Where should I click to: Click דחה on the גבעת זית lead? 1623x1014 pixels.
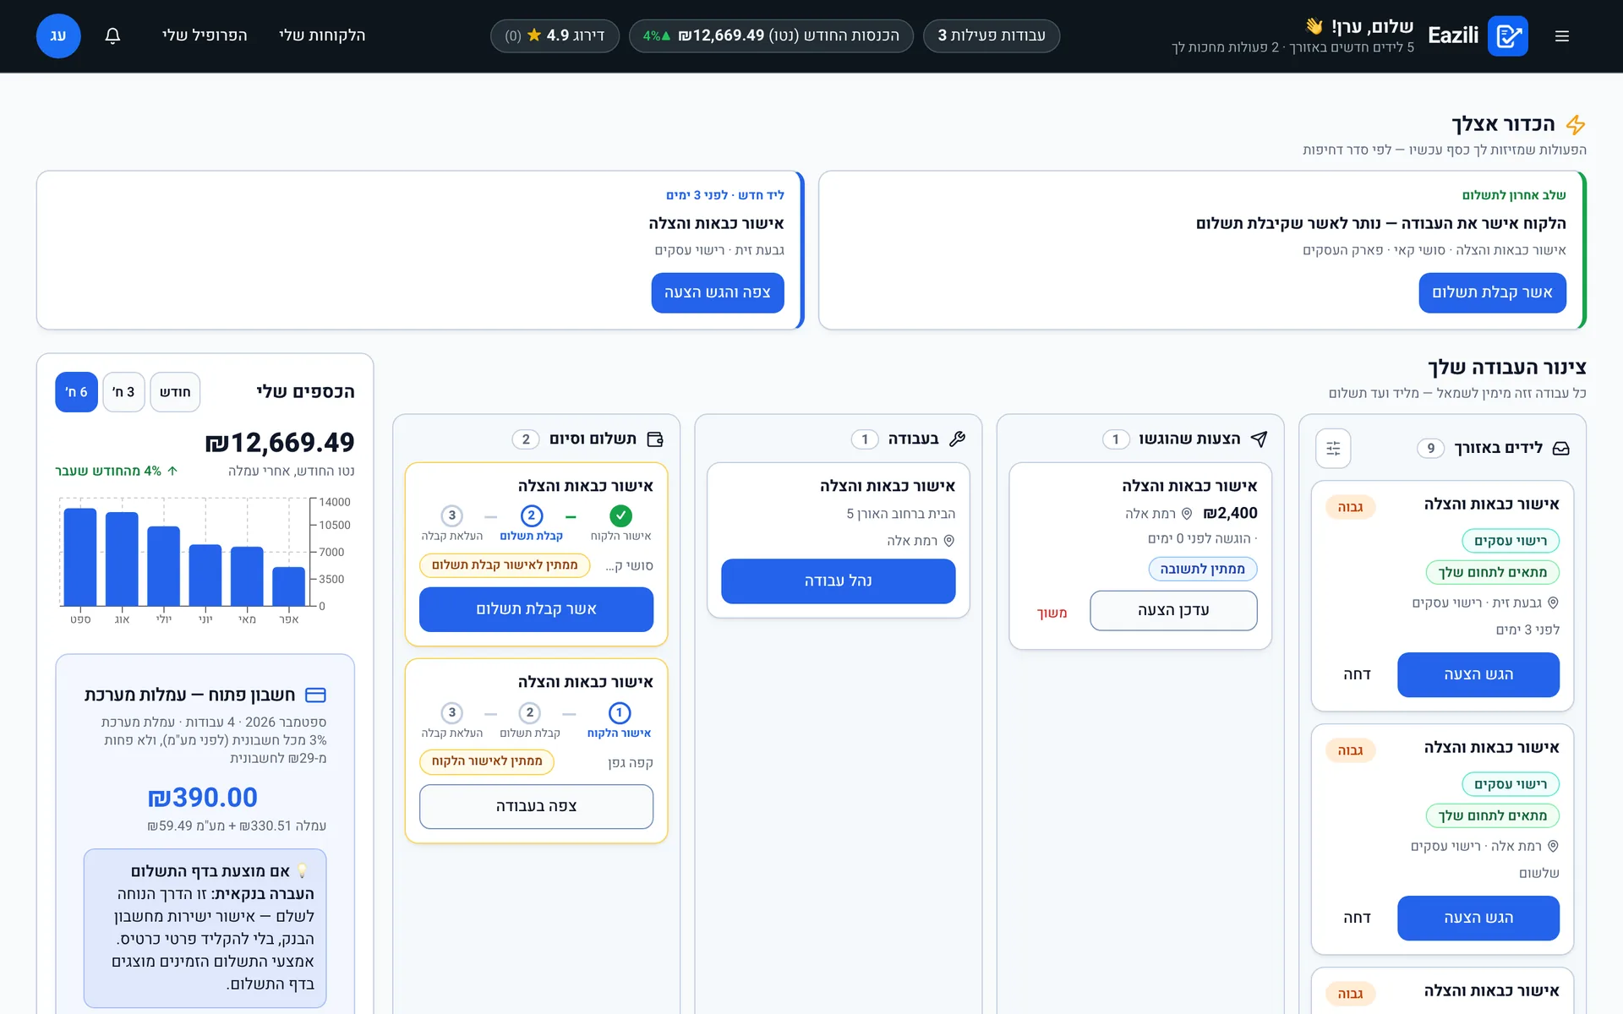1357,674
